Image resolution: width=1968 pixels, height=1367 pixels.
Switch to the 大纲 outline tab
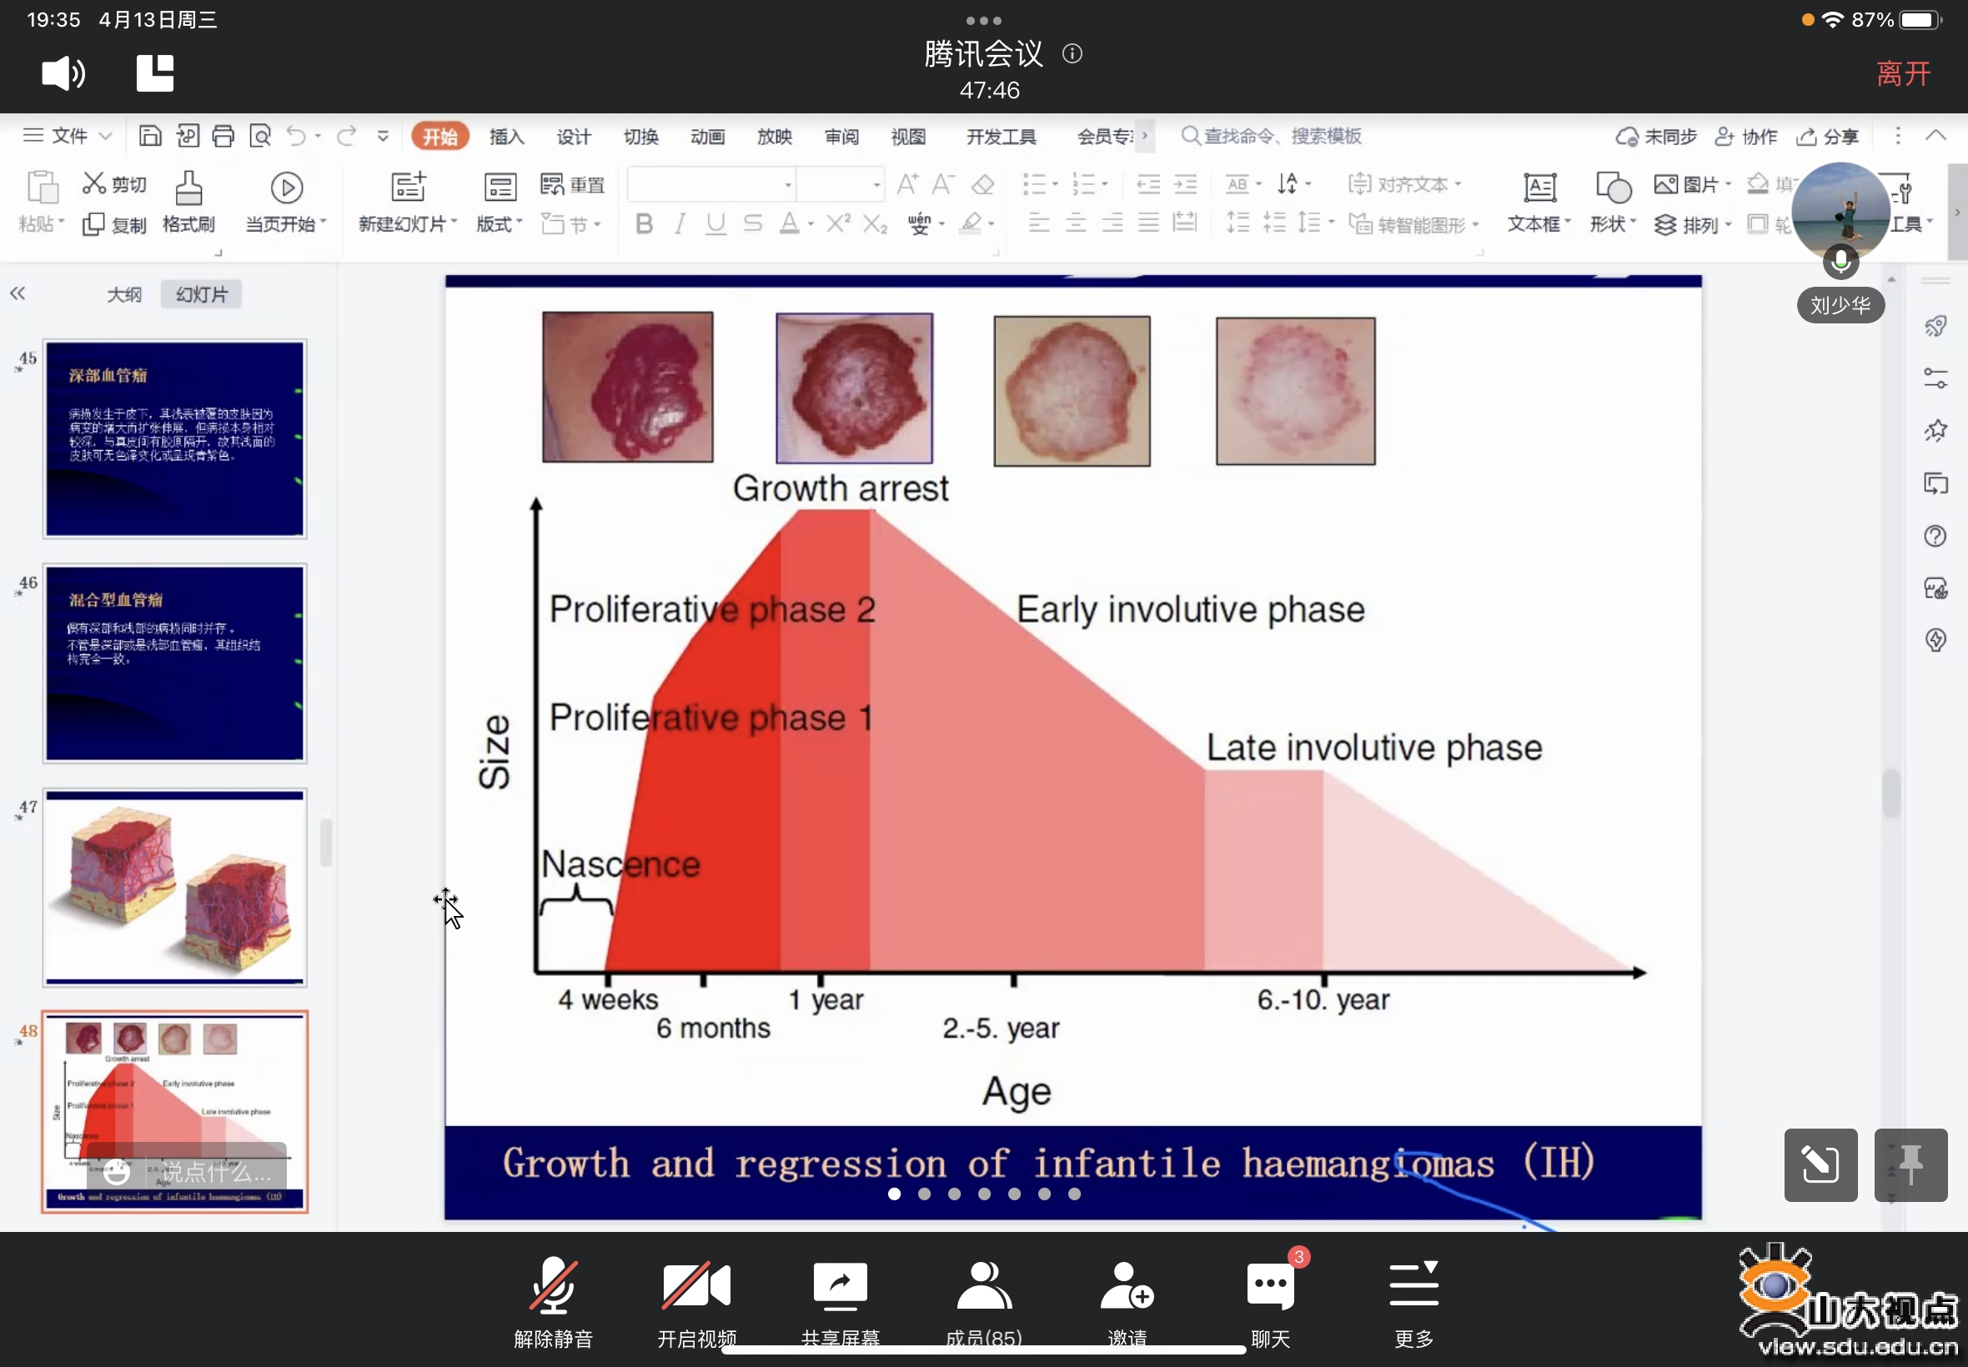click(124, 294)
